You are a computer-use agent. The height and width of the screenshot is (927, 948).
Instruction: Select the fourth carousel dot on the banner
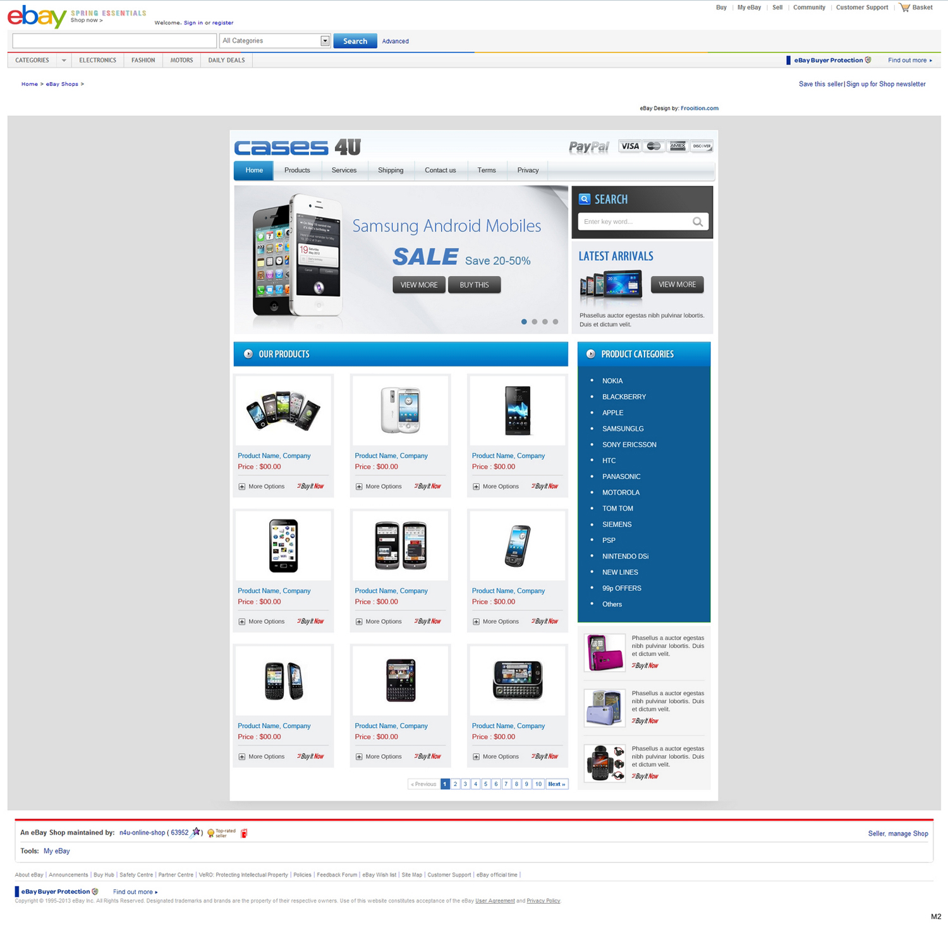coord(556,322)
